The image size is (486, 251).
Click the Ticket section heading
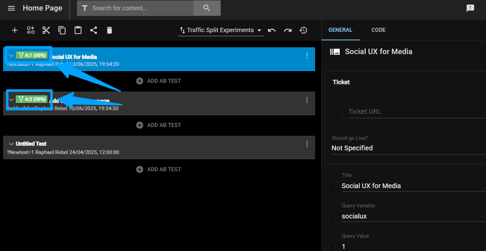341,82
